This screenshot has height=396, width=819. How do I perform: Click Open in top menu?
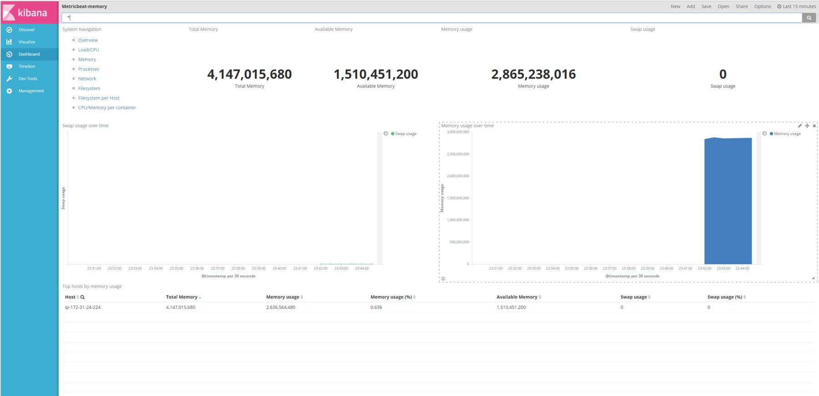[723, 6]
